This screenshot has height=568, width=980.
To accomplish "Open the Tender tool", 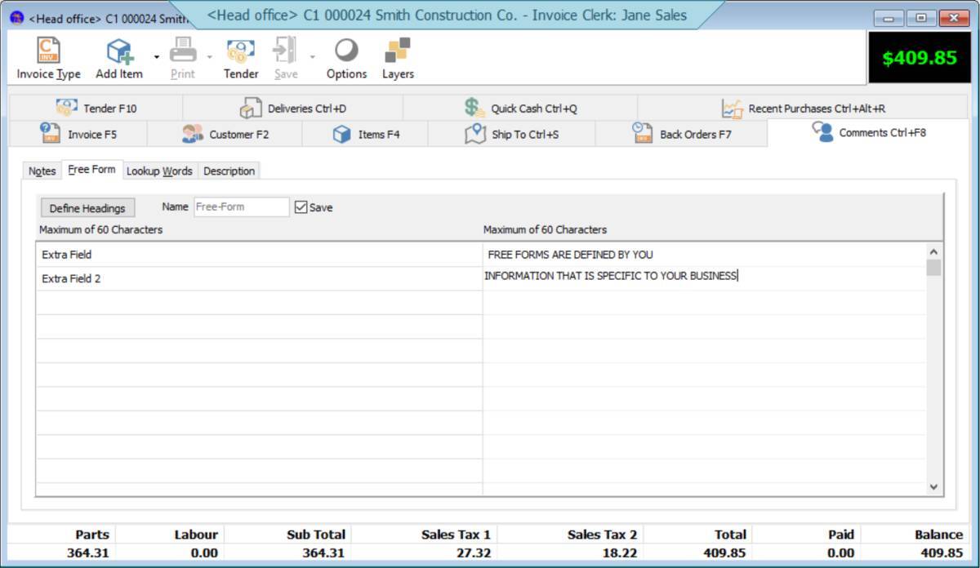I will (x=240, y=51).
